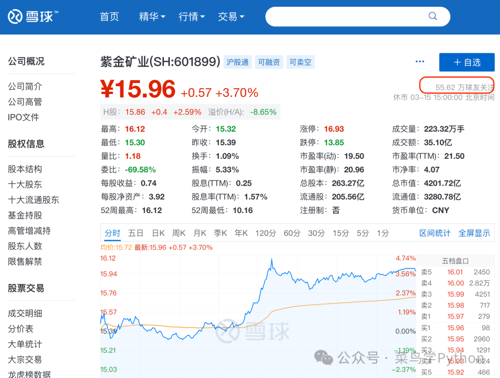Switch to the 30分 chart tab
500x378 pixels.
[316, 233]
